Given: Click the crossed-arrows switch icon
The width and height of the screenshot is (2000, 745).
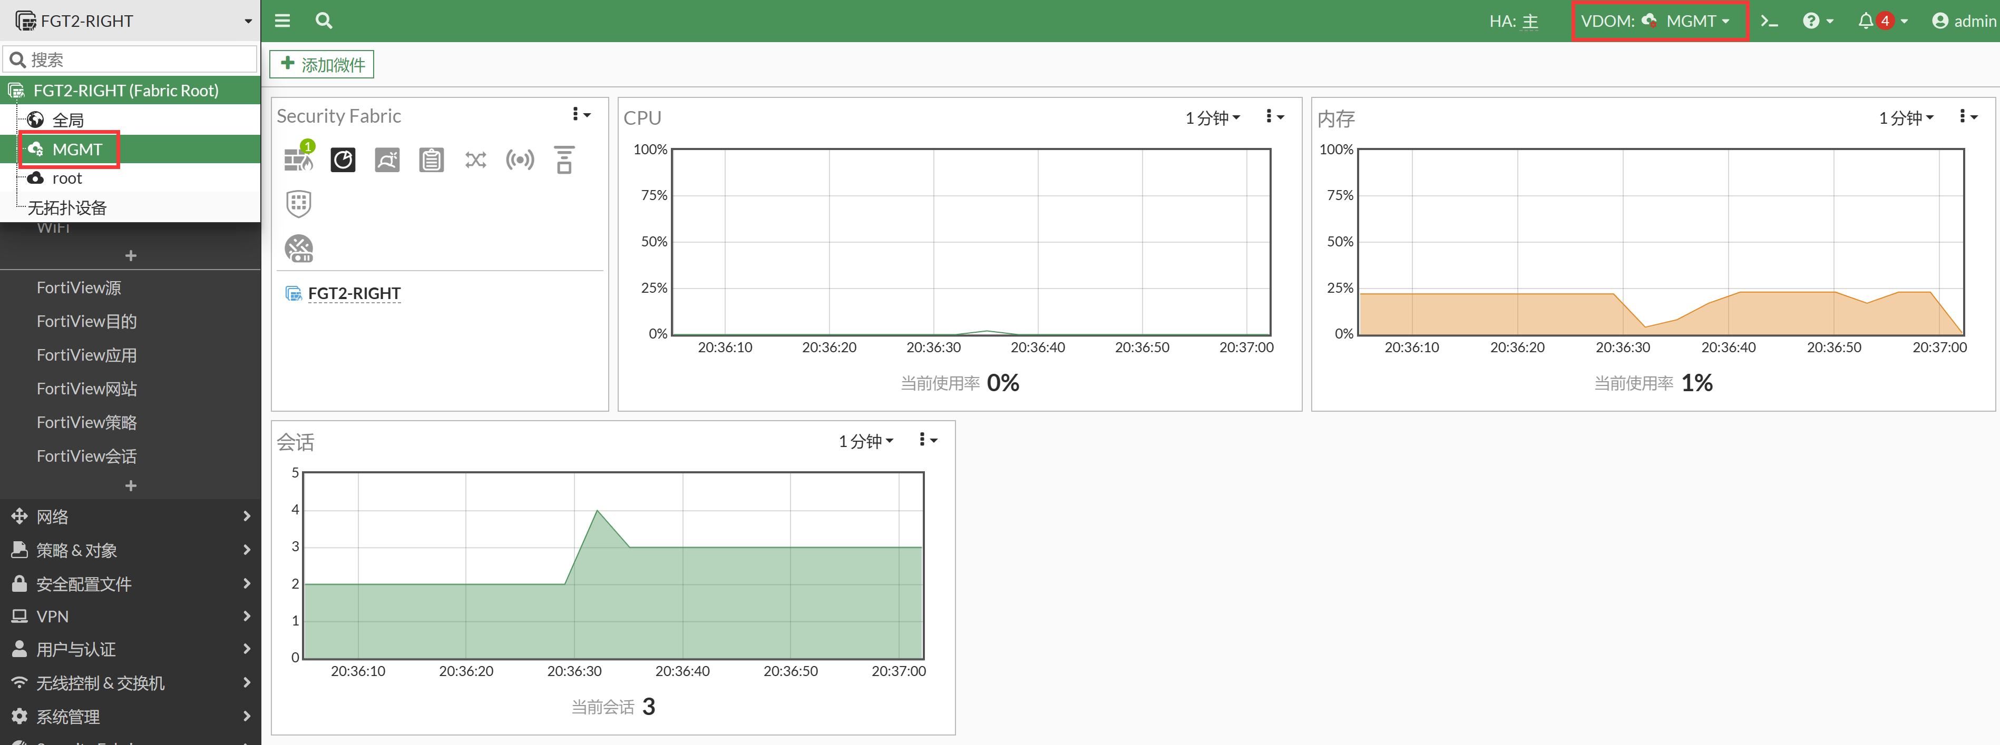Looking at the screenshot, I should [x=475, y=160].
